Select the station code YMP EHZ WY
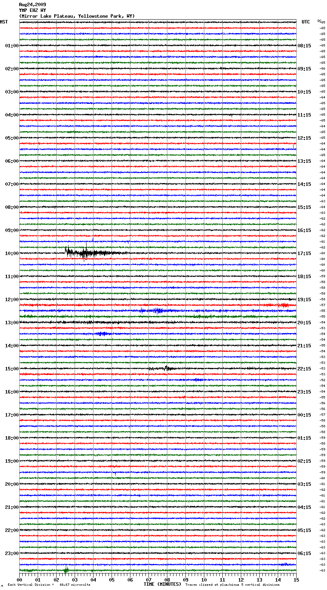This screenshot has width=327, height=590. 32,10
